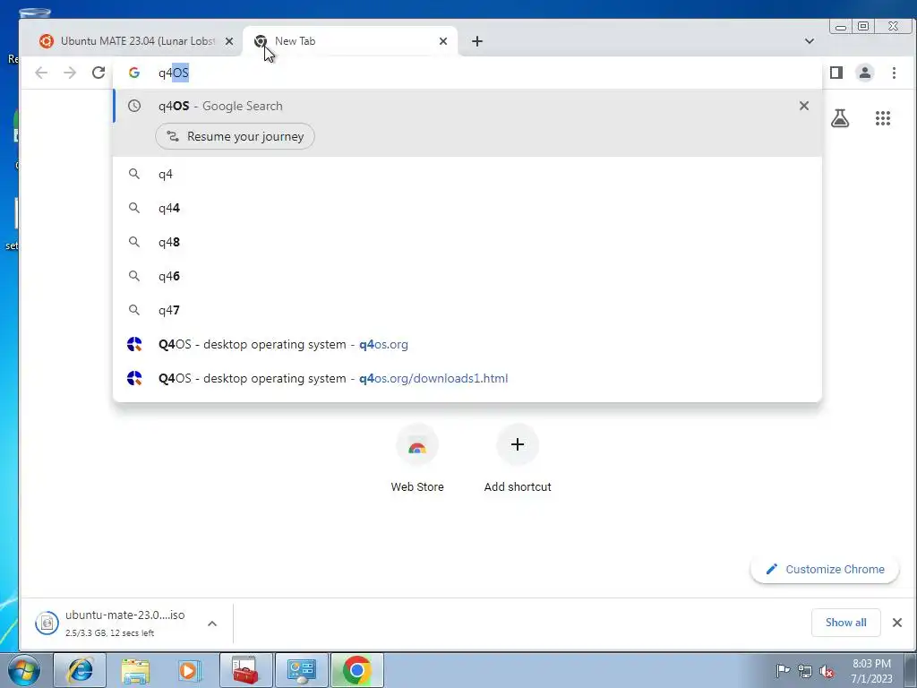Screen dimensions: 917x688
Task: Select the q4OS - Google Search suggestion
Action: point(467,106)
